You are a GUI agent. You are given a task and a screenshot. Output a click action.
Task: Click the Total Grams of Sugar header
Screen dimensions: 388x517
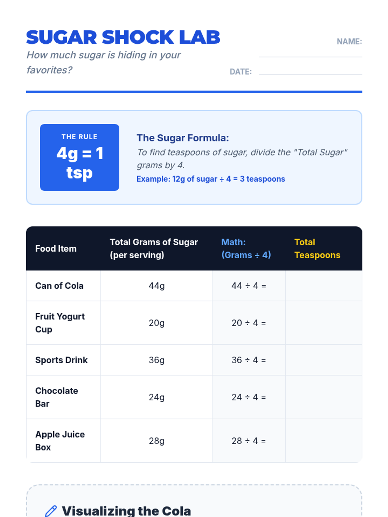pos(154,248)
